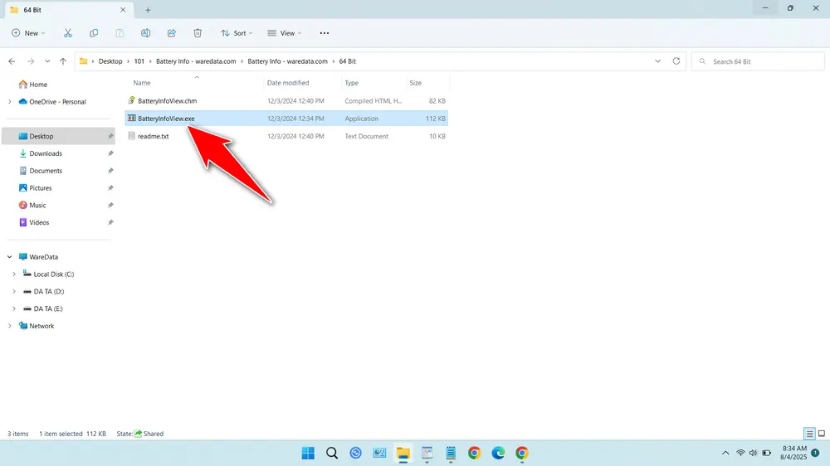The image size is (830, 466).
Task: Select readme.txt file
Action: click(286, 136)
